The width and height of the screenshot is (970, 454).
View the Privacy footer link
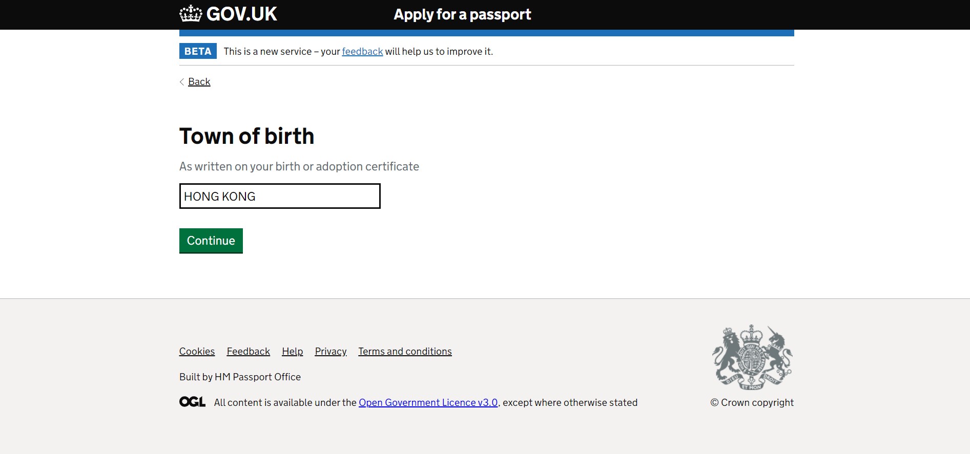[x=331, y=351]
